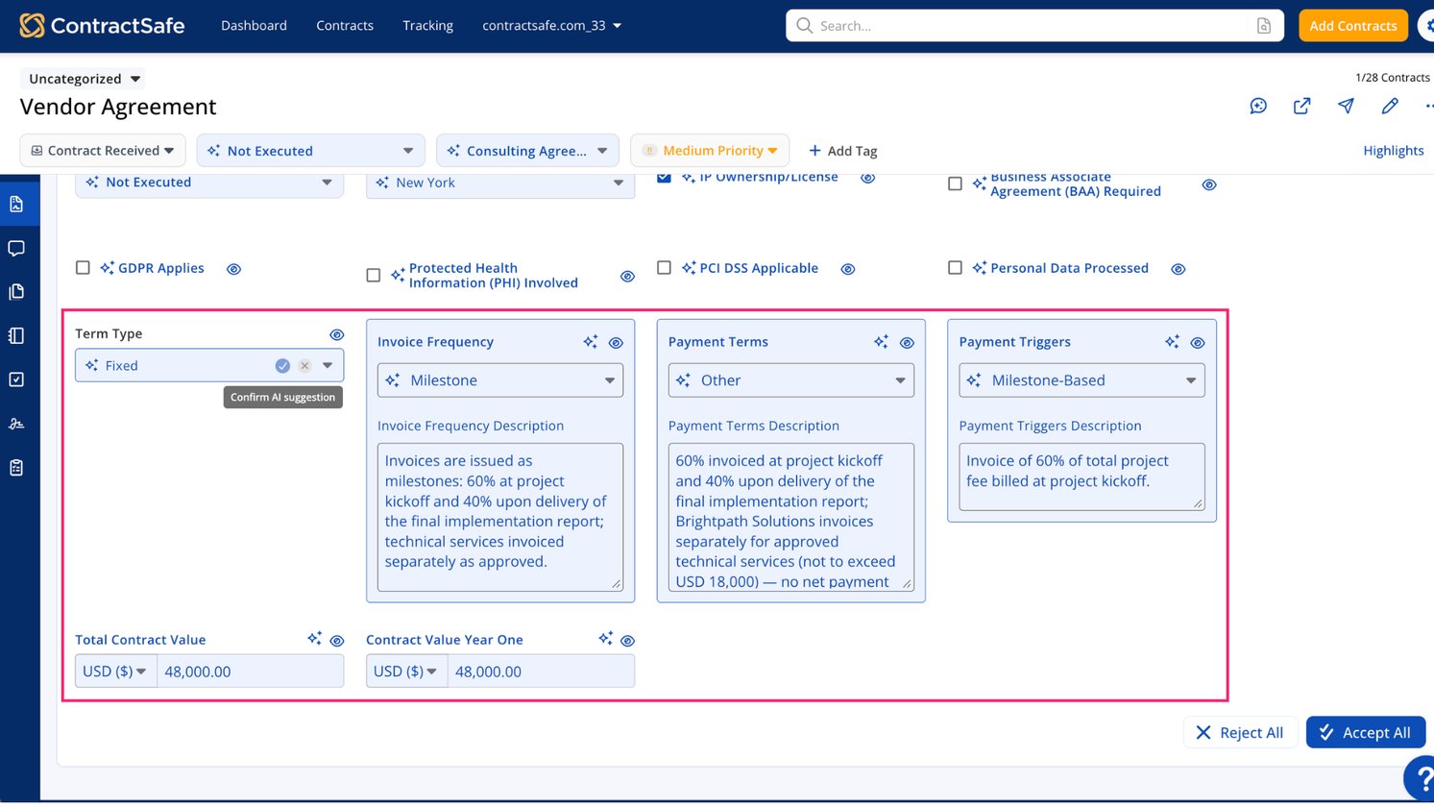The height and width of the screenshot is (807, 1434).
Task: Toggle eye icon next to Invoice Frequency
Action: pos(617,343)
